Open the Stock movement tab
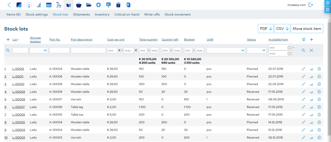This screenshot has width=331, height=142. click(178, 14)
